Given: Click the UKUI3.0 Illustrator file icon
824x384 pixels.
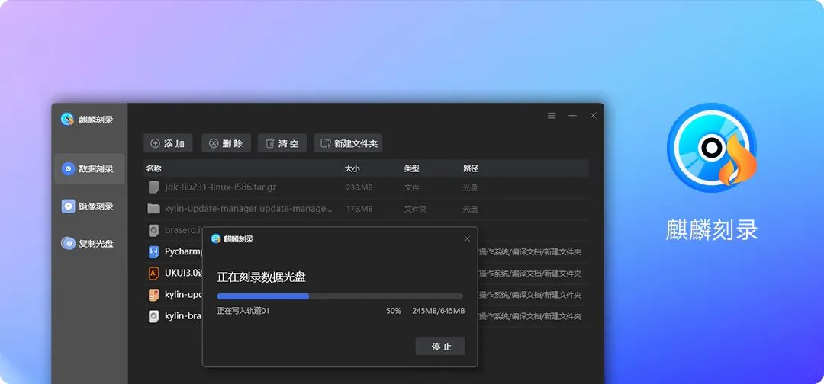Looking at the screenshot, I should pos(153,274).
